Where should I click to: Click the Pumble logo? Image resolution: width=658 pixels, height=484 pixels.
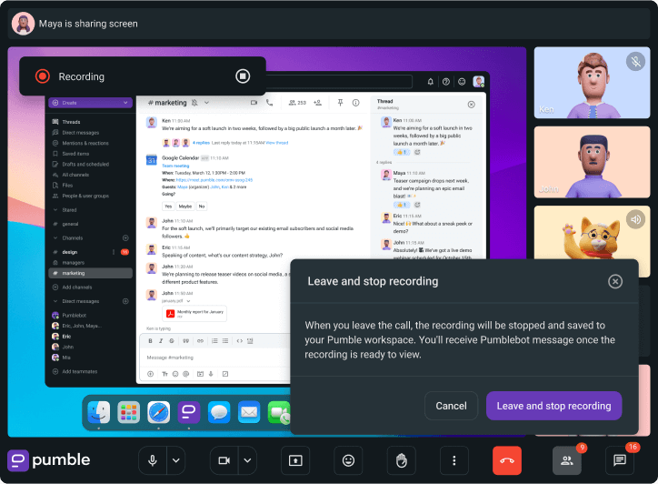[x=49, y=460]
